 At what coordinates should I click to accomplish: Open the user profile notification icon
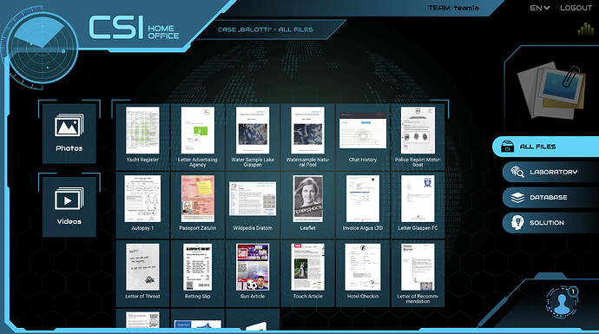click(x=562, y=302)
